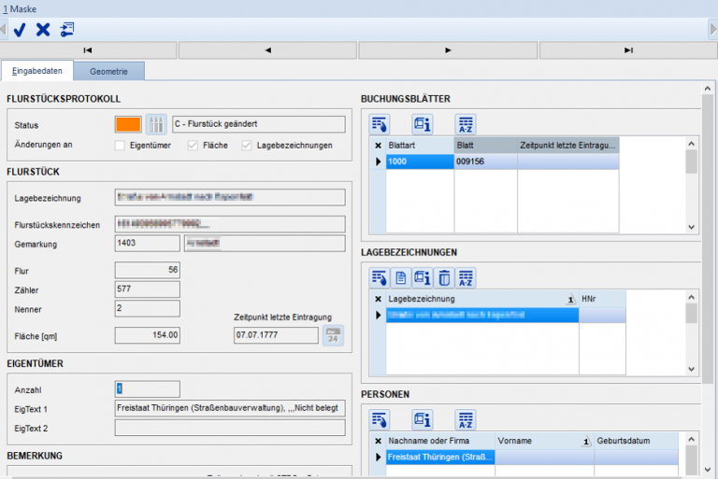Click the Nachname oder Firma column header
Screen dimensions: 718x479
tap(440, 441)
